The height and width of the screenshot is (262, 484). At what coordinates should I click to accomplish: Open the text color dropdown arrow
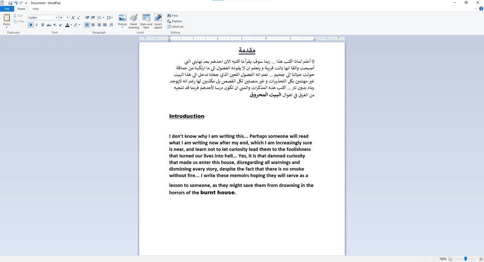[x=71, y=25]
